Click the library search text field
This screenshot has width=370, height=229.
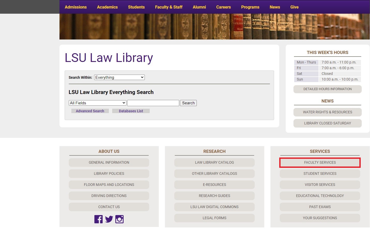coord(153,103)
